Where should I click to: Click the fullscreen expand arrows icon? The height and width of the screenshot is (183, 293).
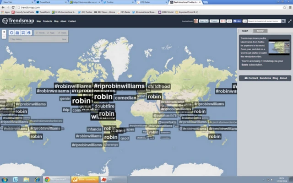[x=290, y=21]
